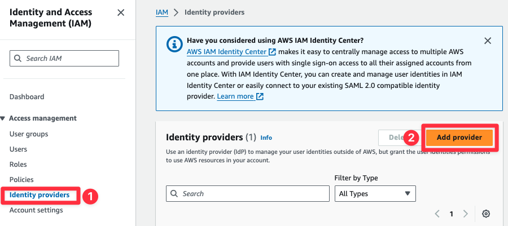Open Roles in the sidebar

point(18,164)
